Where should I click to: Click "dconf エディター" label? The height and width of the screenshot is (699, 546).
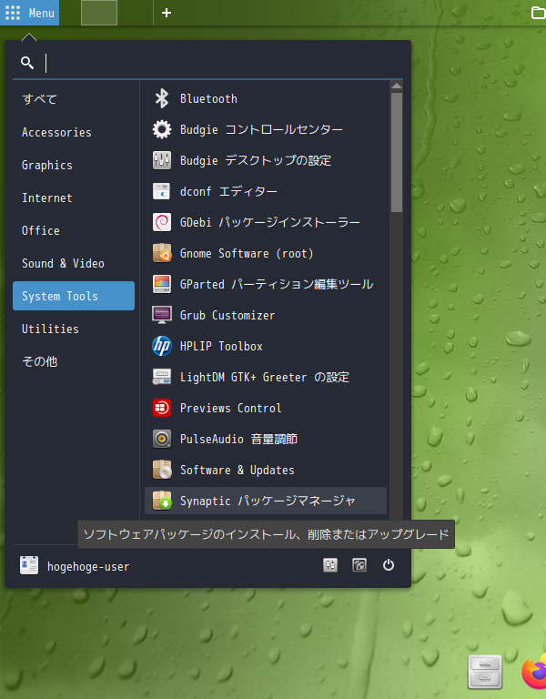click(x=228, y=191)
